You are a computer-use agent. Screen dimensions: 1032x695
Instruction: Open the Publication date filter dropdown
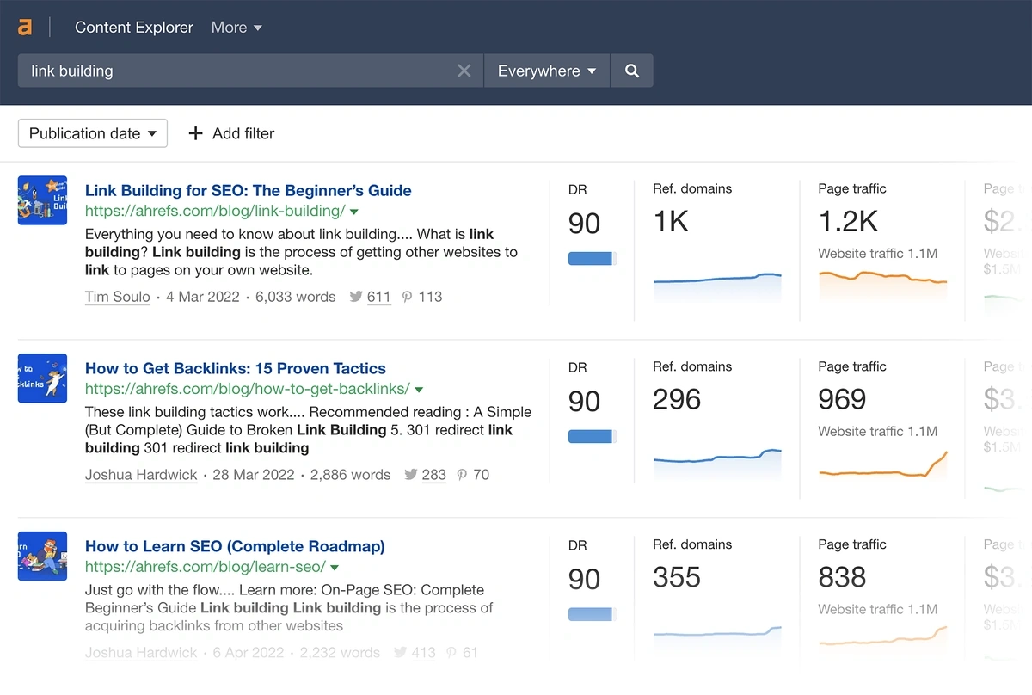coord(93,133)
